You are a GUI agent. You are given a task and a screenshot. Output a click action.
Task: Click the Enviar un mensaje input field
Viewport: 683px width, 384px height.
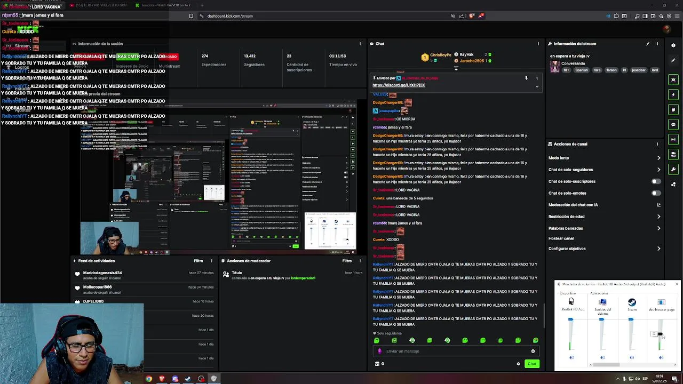tap(455, 351)
